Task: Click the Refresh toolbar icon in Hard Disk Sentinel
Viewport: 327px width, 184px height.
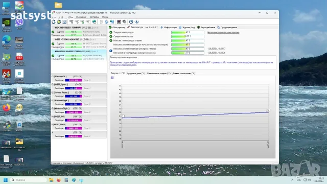Action: tap(54, 21)
